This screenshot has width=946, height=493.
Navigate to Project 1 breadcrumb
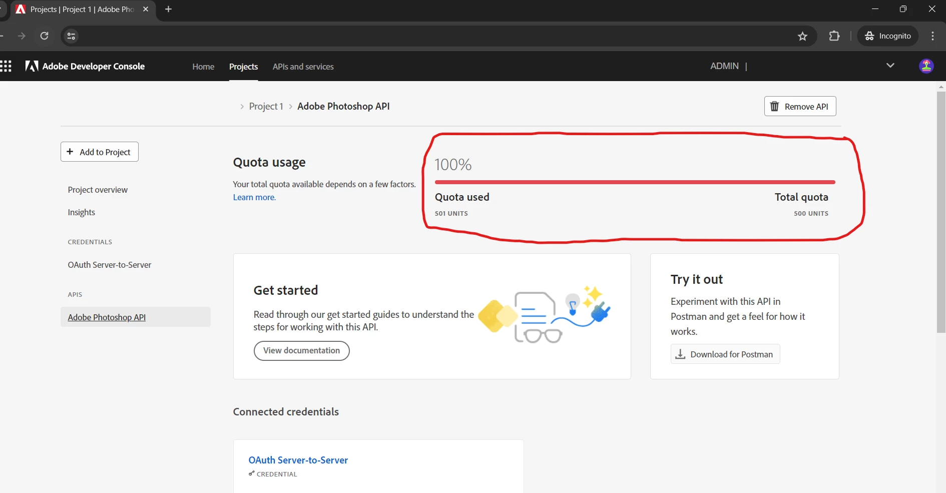point(266,106)
